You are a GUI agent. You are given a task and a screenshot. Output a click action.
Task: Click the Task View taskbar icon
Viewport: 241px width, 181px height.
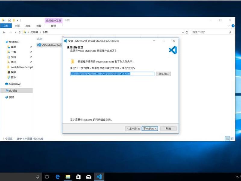click(x=47, y=177)
